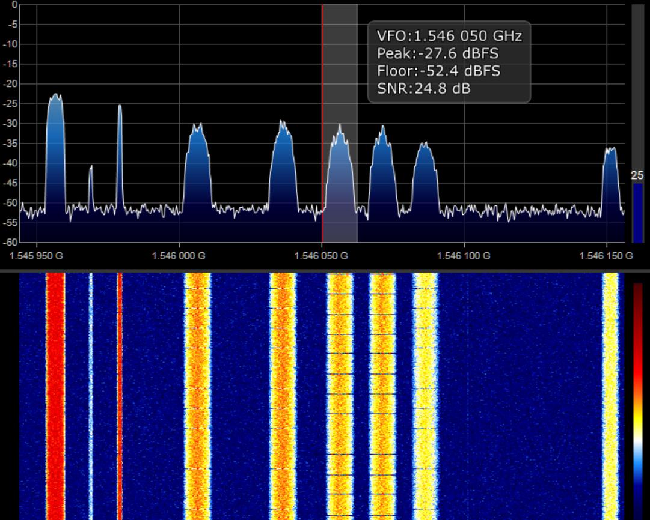Image resolution: width=650 pixels, height=520 pixels.
Task: Click the -60 label on dB axis
Action: pyautogui.click(x=10, y=242)
